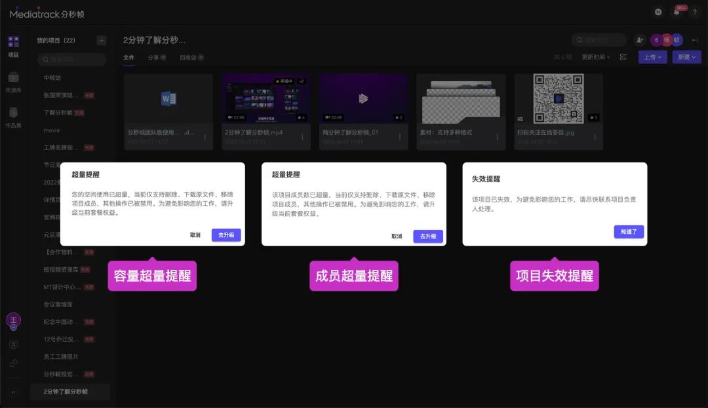
Task: Collapse the left sidebar with bottom arrow
Action: [13, 392]
